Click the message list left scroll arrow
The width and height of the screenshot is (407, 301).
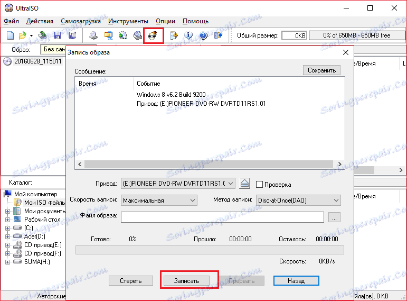coord(80,164)
